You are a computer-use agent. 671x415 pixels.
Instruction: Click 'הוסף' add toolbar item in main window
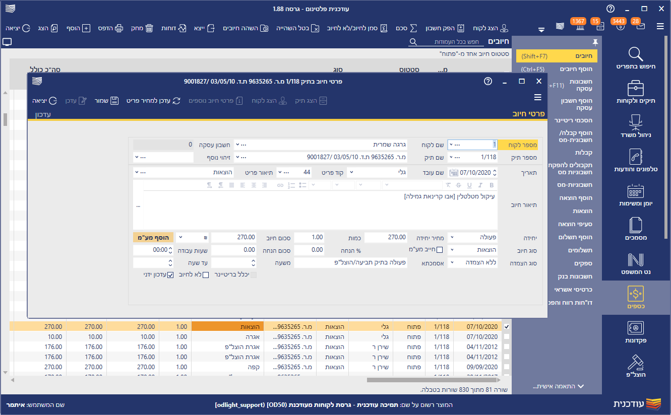pos(78,29)
